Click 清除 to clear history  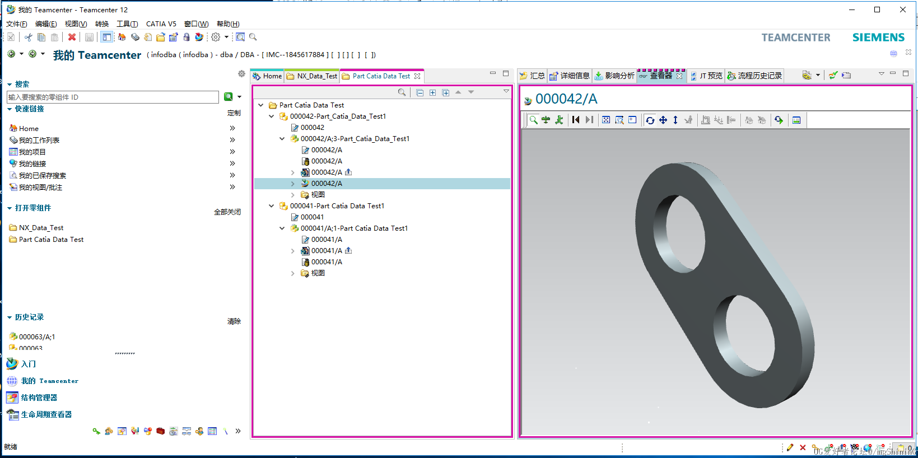(x=234, y=321)
